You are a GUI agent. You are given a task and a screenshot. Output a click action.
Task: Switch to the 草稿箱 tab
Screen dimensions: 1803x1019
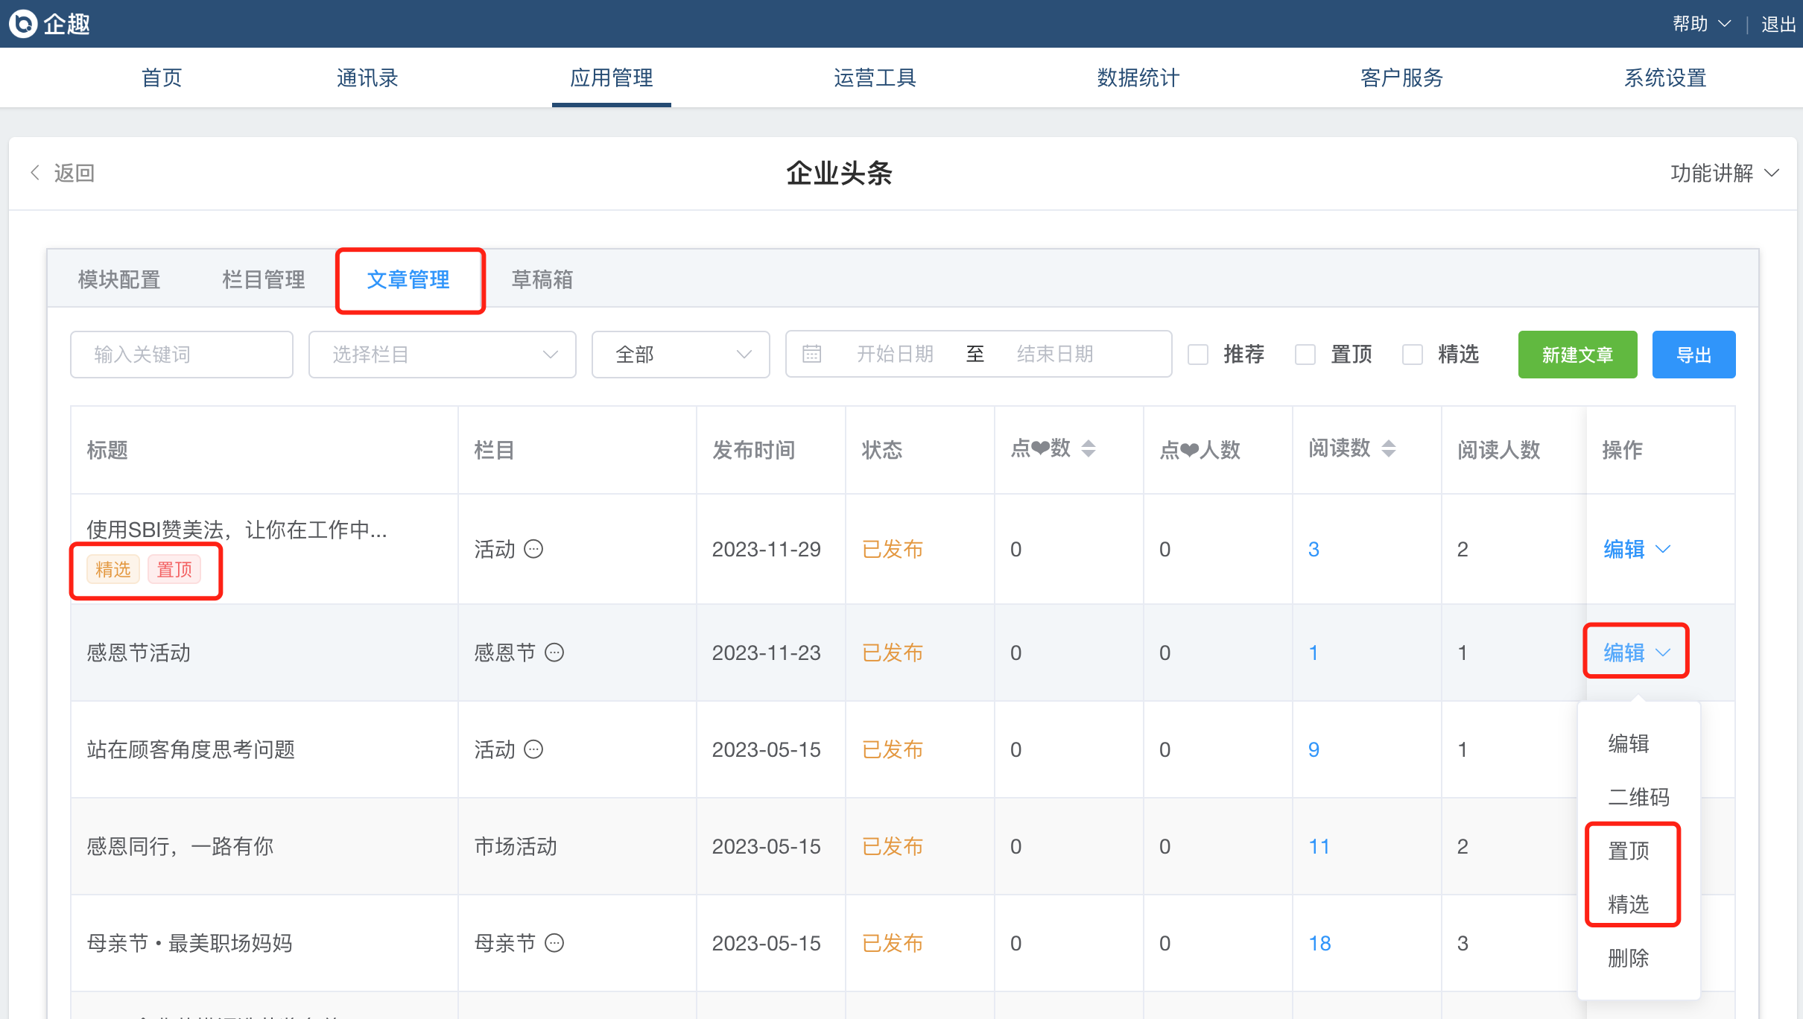tap(542, 279)
